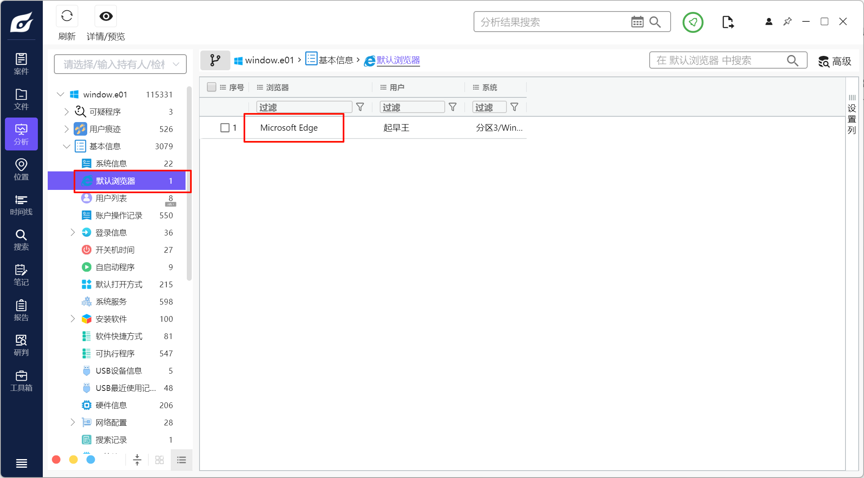
Task: Click filter funnel for 用户 column
Action: pos(453,107)
